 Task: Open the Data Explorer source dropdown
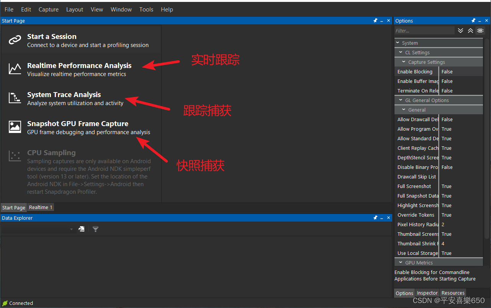pos(71,229)
